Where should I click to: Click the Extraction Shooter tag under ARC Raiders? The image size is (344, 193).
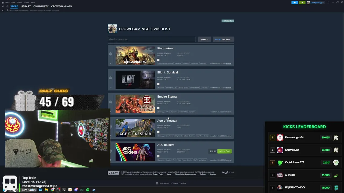coord(164,160)
